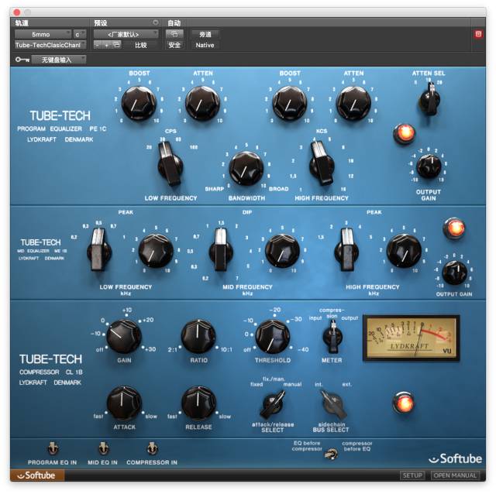Toggle the CL 1B orange power lamp

403,403
